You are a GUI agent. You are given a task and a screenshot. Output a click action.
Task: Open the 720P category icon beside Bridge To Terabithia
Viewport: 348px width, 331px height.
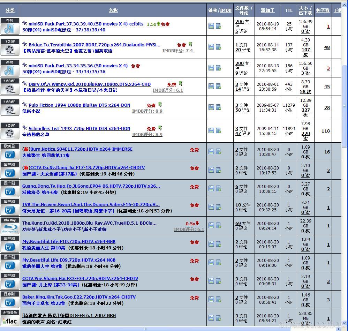(x=10, y=47)
